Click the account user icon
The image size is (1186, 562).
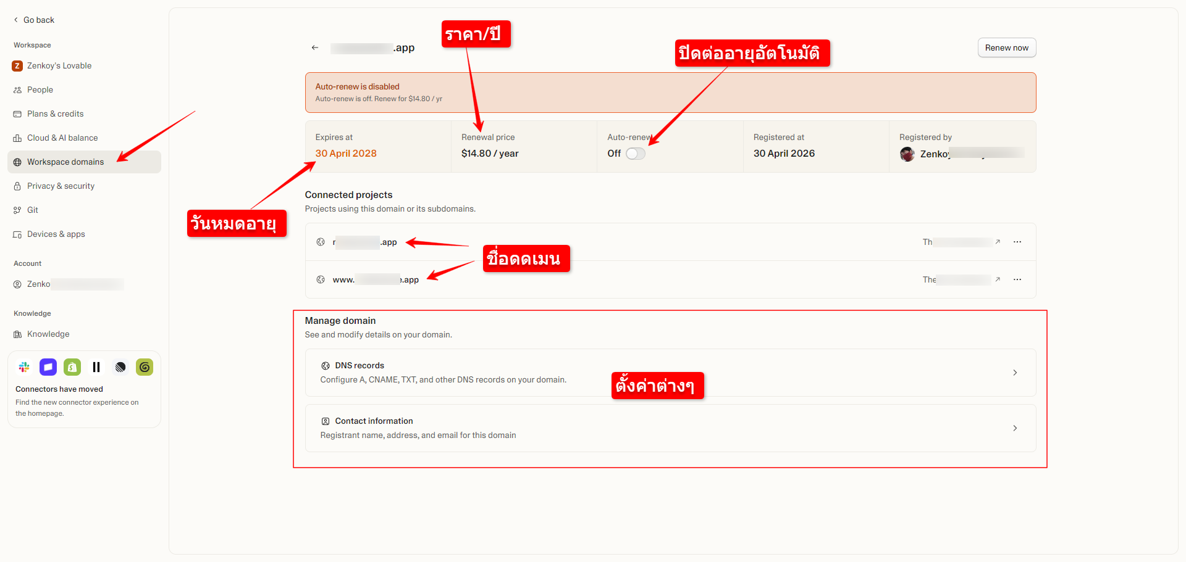17,284
